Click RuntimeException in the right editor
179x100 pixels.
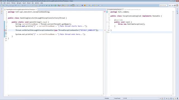[x=135, y=24]
